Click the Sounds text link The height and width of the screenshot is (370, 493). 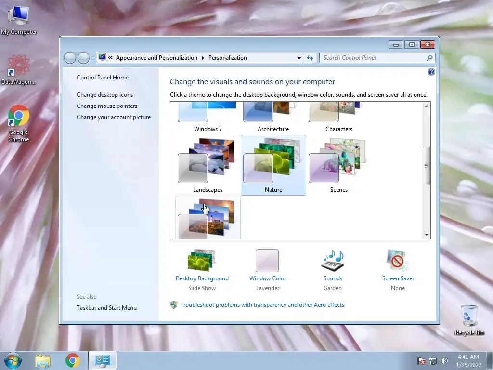[x=333, y=278]
